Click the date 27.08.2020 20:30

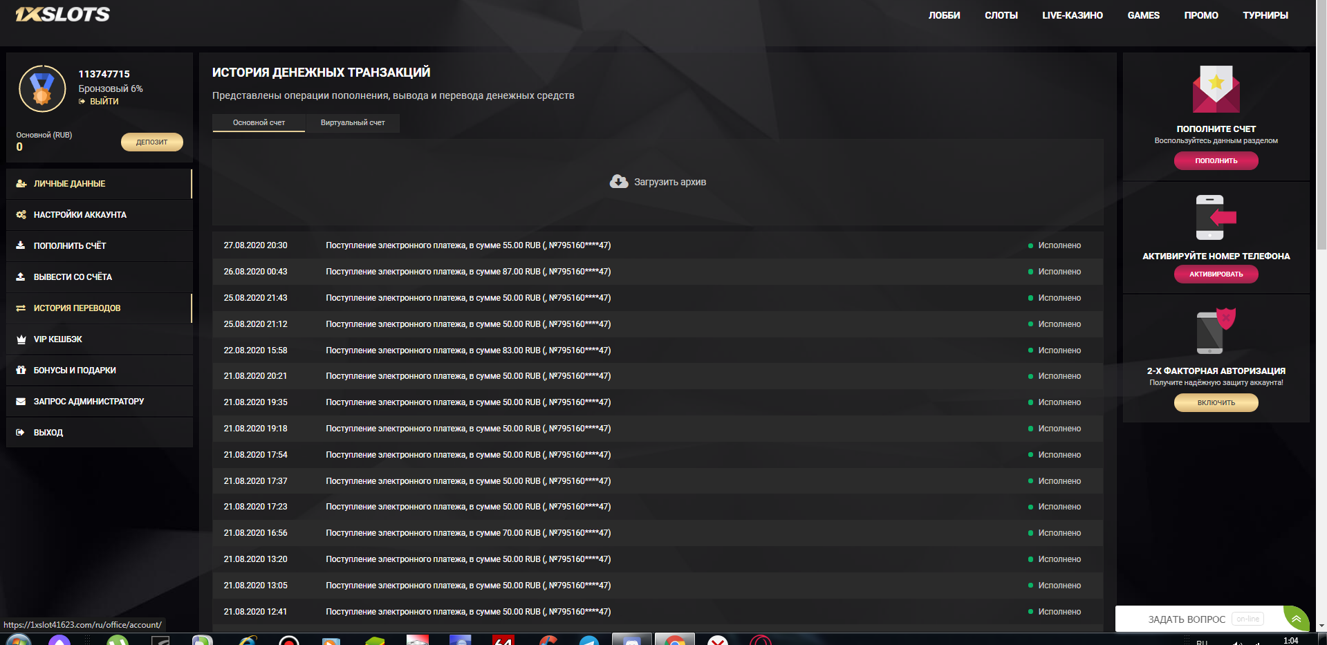pyautogui.click(x=255, y=245)
